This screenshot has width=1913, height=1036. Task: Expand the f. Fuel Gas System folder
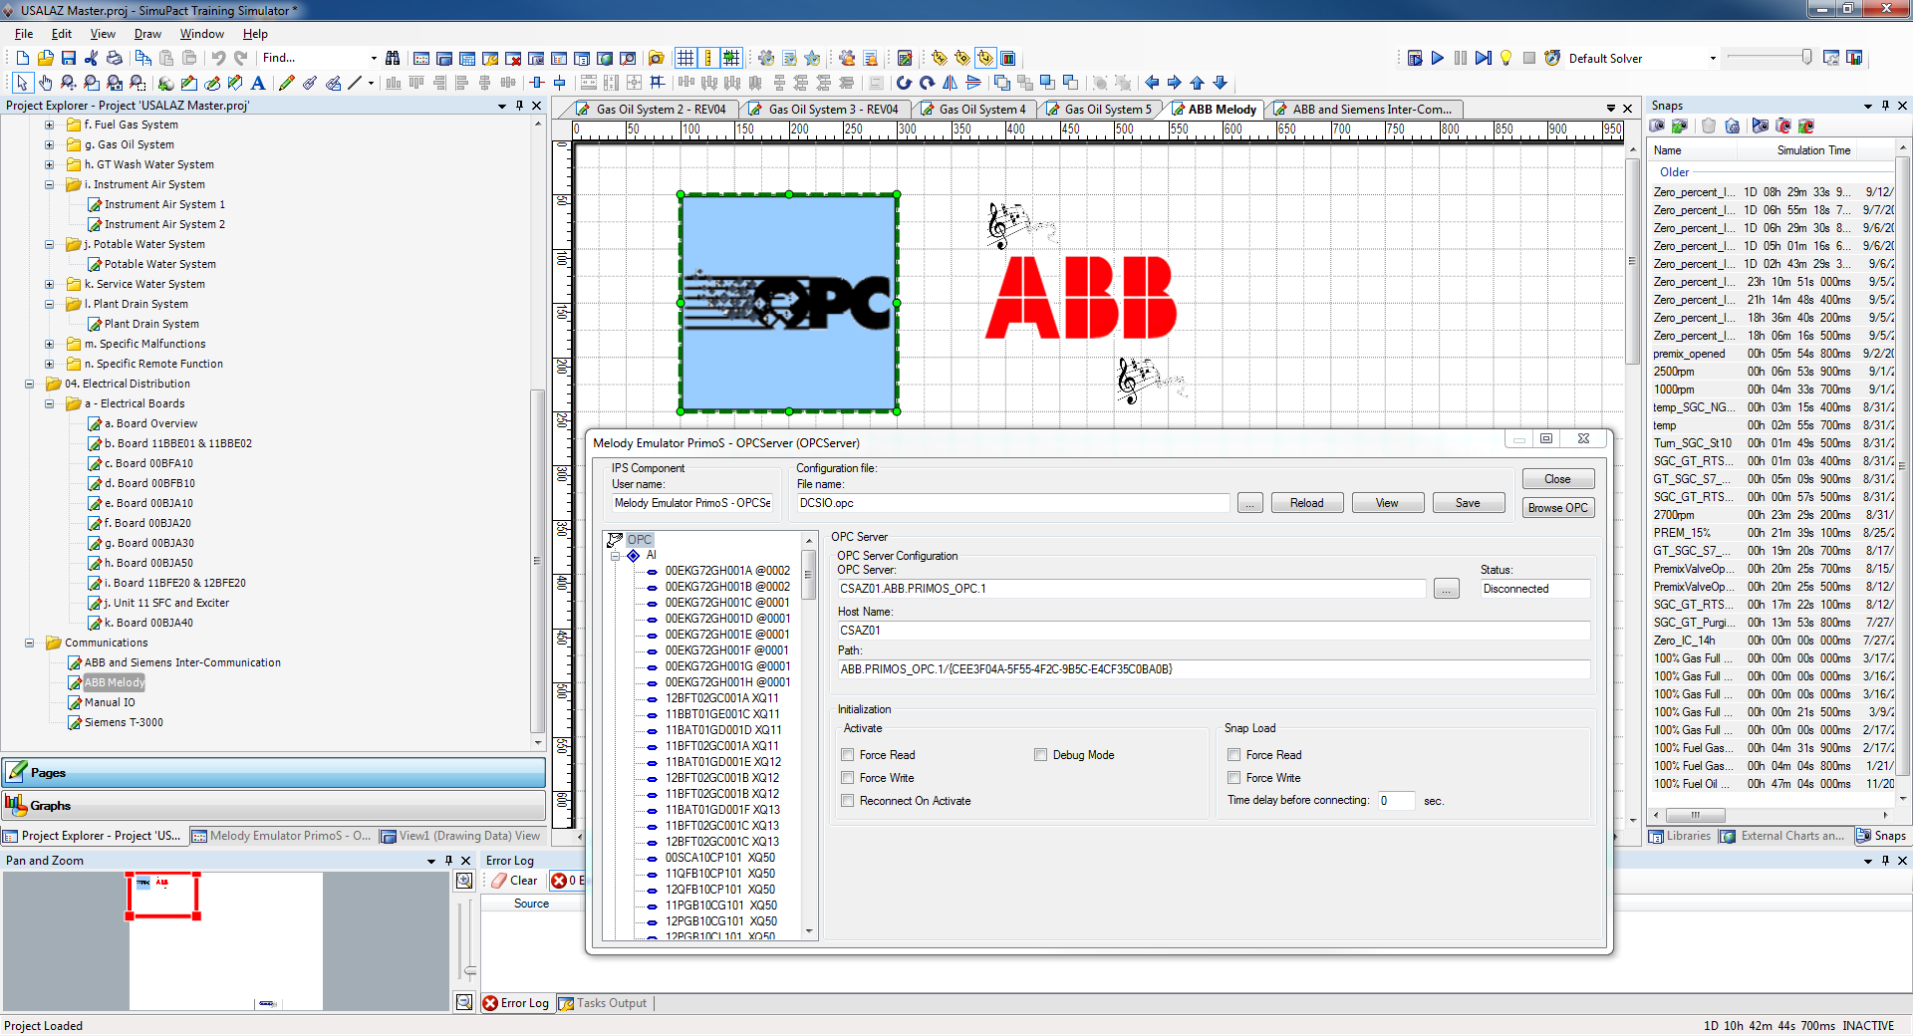(49, 125)
